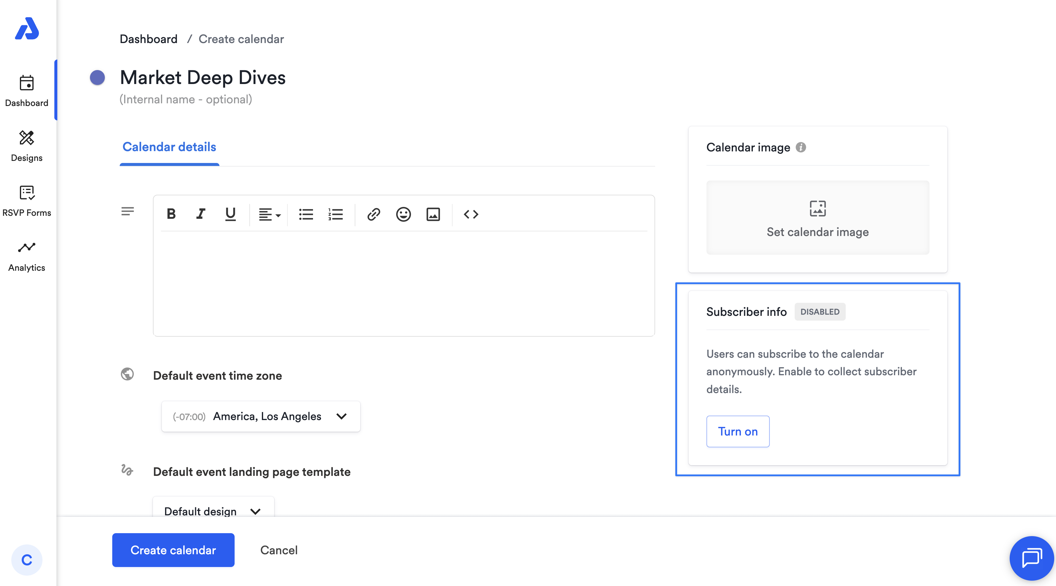Open the emoji picker
This screenshot has height=586, width=1056.
(403, 214)
